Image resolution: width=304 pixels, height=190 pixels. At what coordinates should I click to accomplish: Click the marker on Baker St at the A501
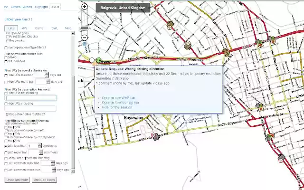[x=272, y=40]
